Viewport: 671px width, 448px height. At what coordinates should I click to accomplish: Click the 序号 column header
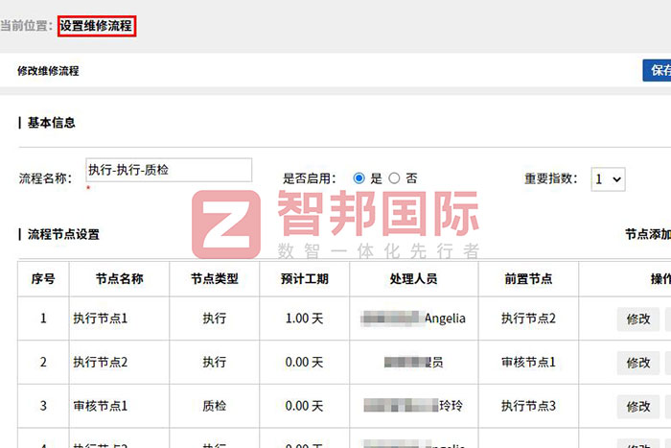click(43, 279)
